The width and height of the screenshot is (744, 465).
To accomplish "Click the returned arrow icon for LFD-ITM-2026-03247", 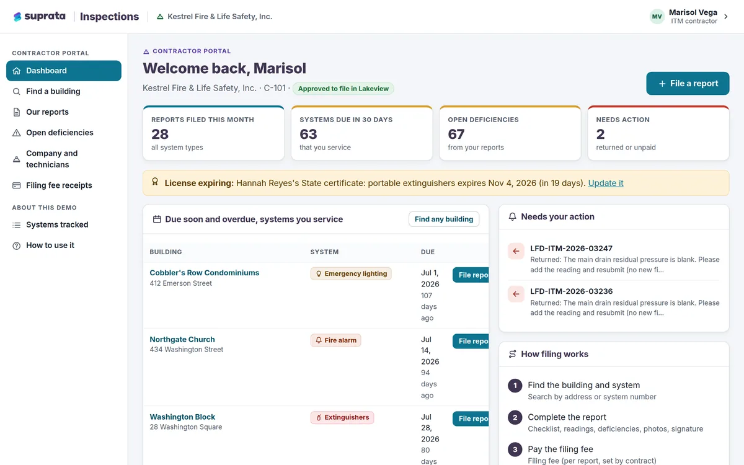I will pos(516,251).
